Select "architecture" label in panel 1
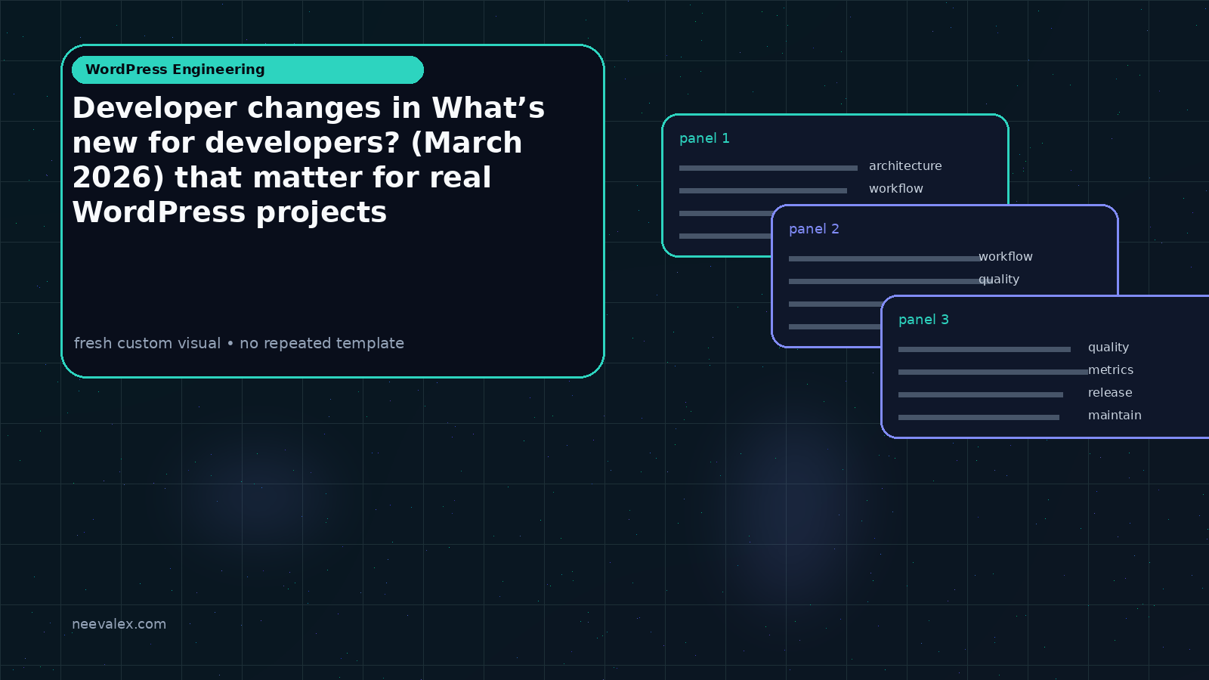1209x680 pixels. 905,166
